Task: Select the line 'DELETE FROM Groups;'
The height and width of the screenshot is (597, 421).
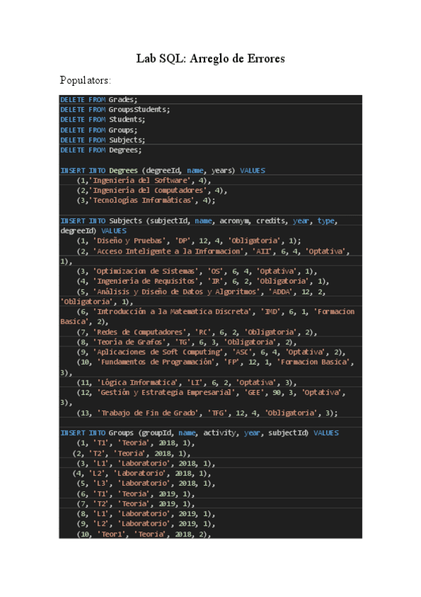Action: (x=99, y=130)
